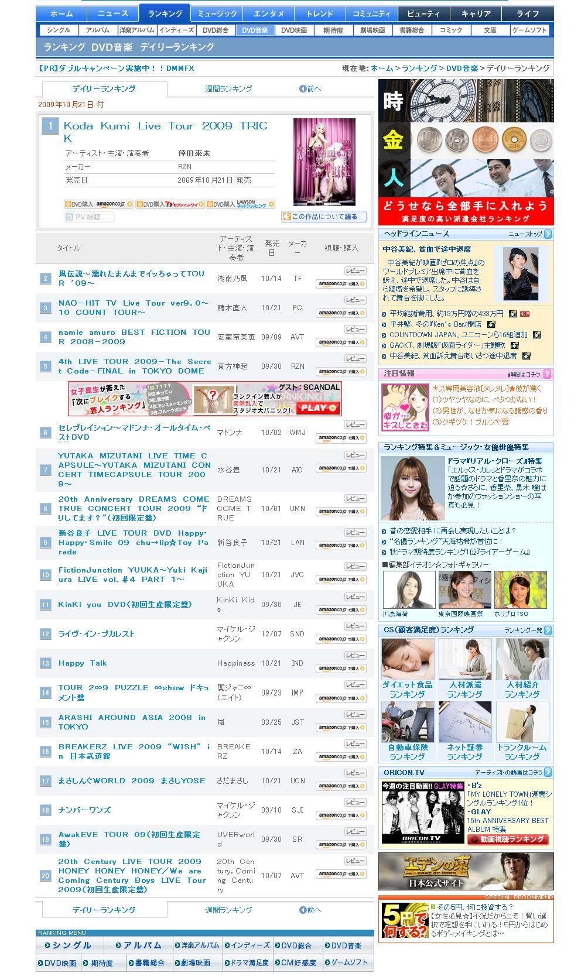The image size is (588, 980).
Task: Open AwakEVE TOUR 09 title link
Action: [129, 839]
